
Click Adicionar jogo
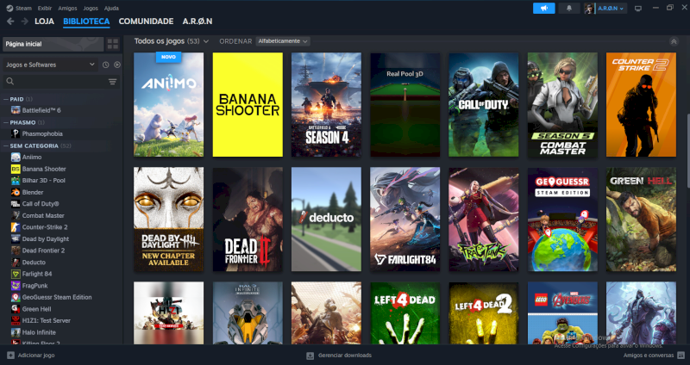coord(36,356)
